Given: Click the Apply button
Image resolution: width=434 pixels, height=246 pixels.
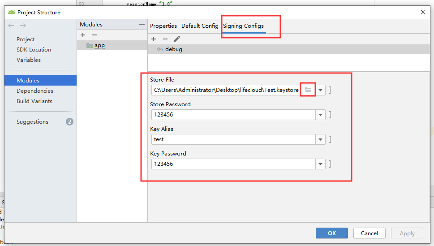Looking at the screenshot, I should [407, 233].
